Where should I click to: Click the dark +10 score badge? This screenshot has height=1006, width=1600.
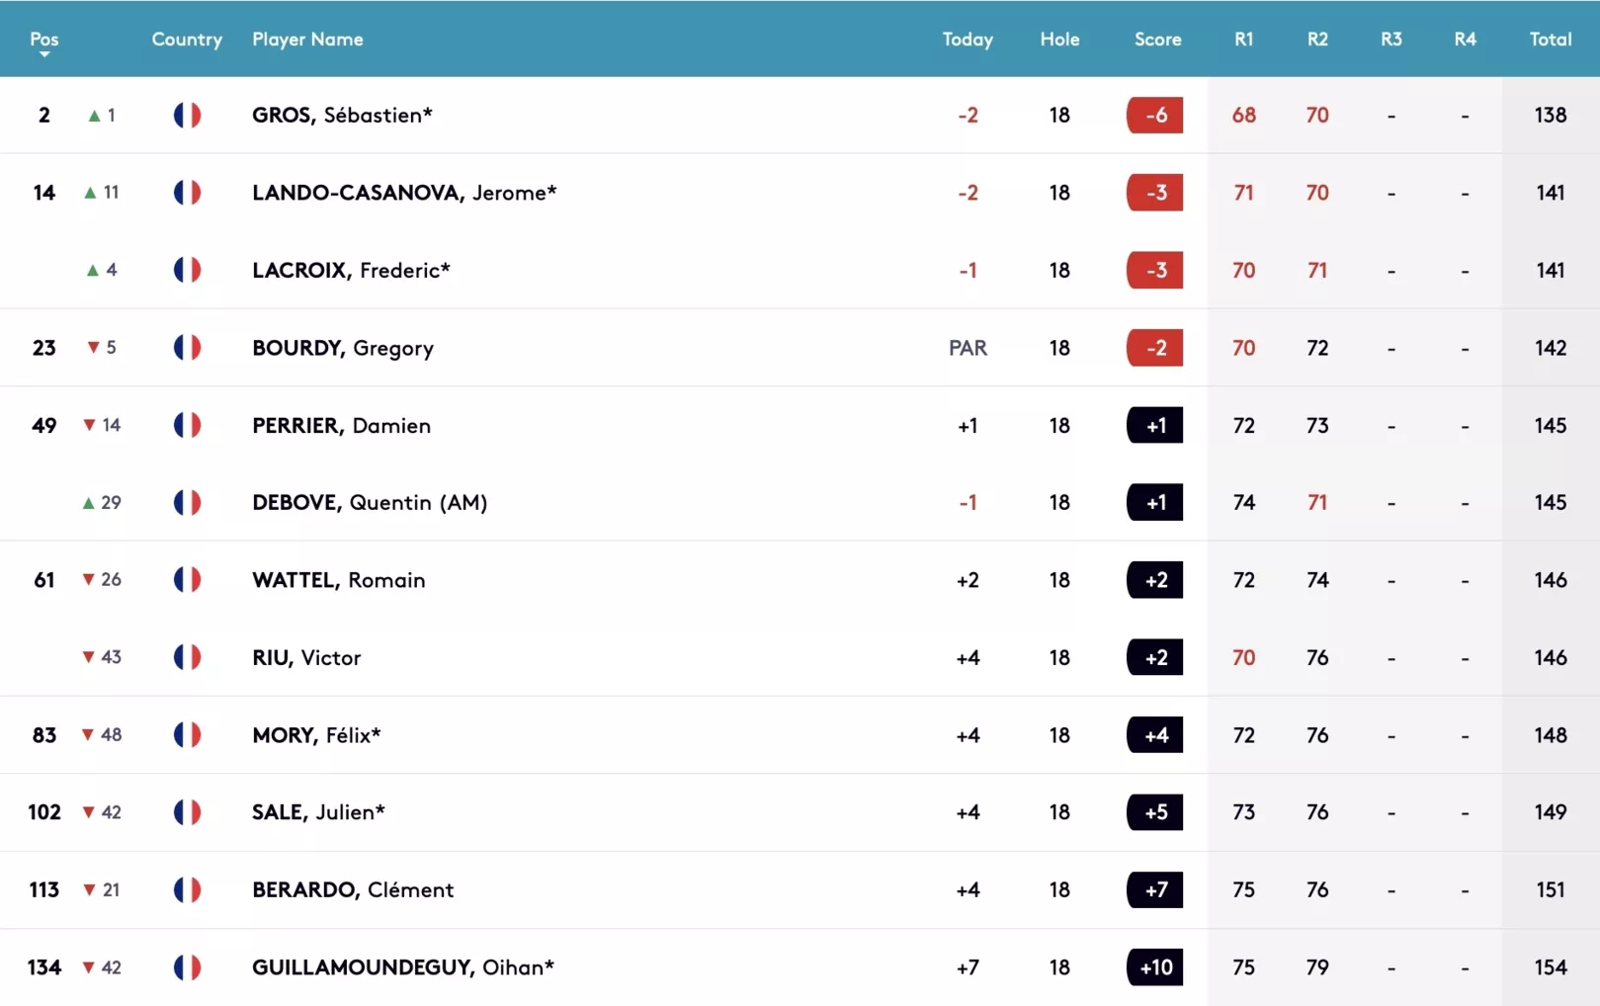click(x=1154, y=967)
